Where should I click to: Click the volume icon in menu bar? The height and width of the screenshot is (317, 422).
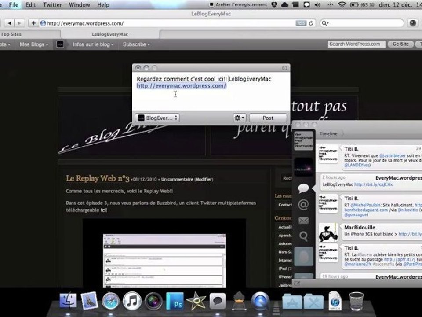317,4
